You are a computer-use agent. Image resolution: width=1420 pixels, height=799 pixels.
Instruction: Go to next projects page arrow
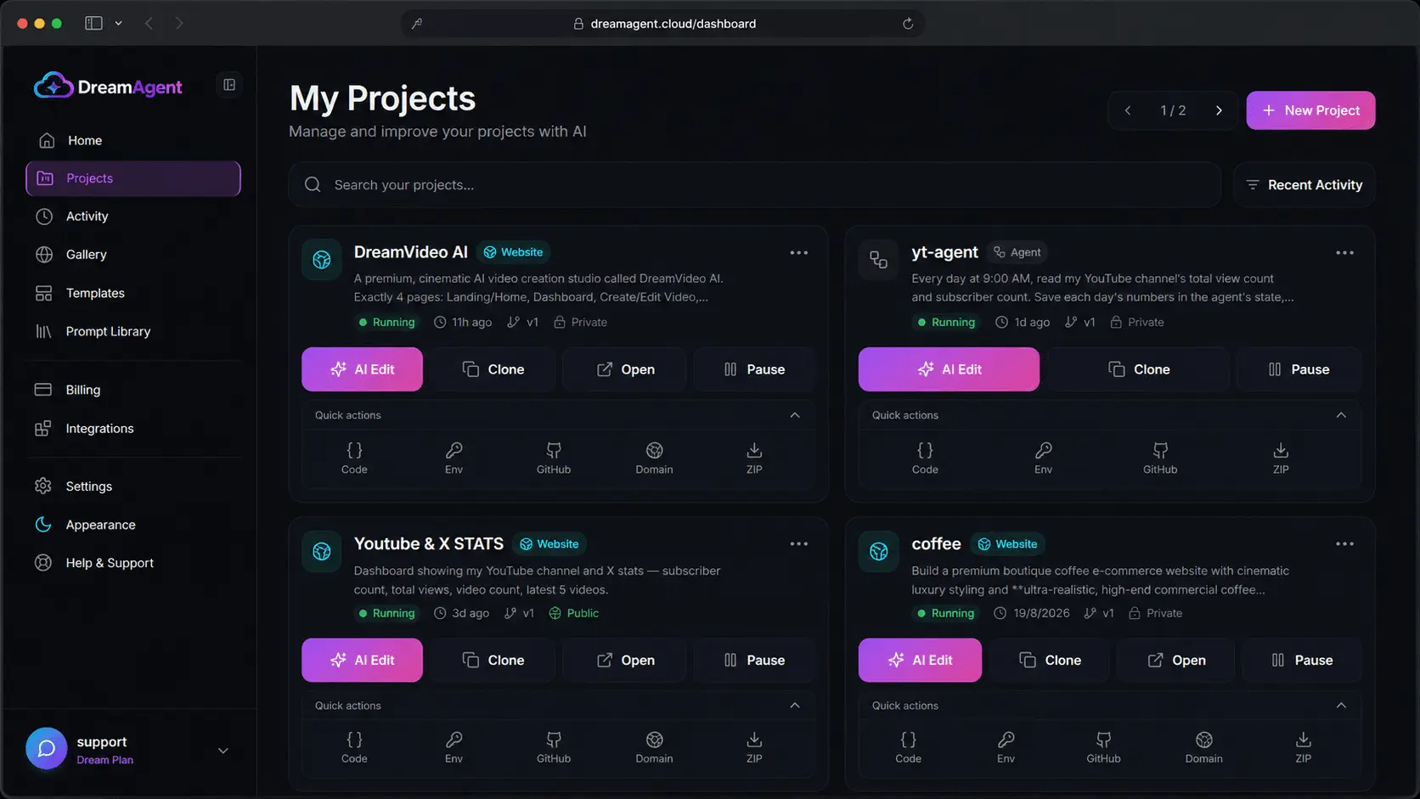click(x=1219, y=110)
